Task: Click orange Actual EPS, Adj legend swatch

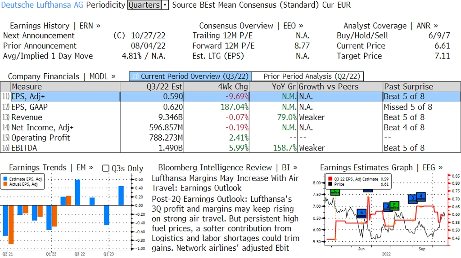Action: [x=5, y=184]
